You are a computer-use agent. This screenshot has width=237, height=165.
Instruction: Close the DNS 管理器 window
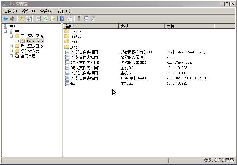pyautogui.click(x=232, y=4)
